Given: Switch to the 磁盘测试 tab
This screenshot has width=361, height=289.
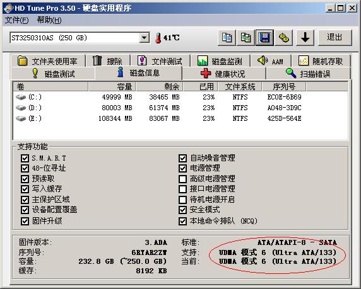Looking at the screenshot, I should (x=53, y=74).
